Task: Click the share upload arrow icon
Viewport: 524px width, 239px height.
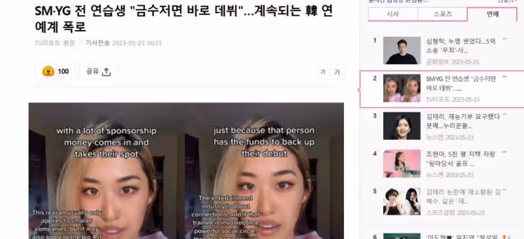Action: (x=106, y=72)
